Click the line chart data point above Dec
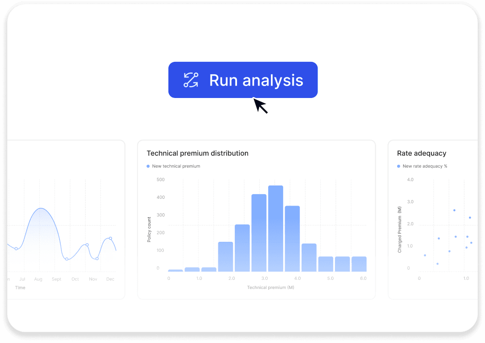This screenshot has height=343, width=485. coord(110,239)
